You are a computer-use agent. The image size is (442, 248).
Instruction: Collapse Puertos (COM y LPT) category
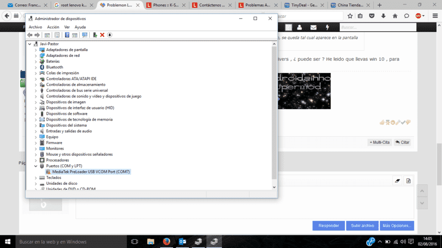pos(36,166)
